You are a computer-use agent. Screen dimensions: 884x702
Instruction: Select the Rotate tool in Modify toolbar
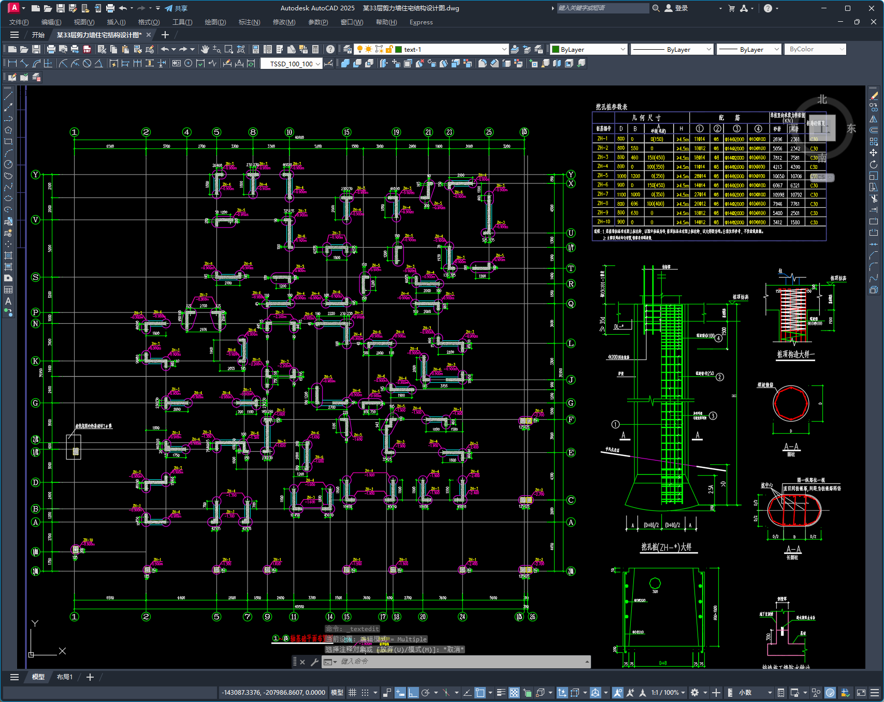tap(874, 164)
